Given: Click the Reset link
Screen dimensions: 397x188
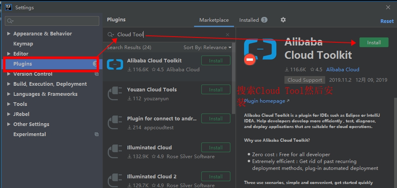Looking at the screenshot, I should click(387, 21).
